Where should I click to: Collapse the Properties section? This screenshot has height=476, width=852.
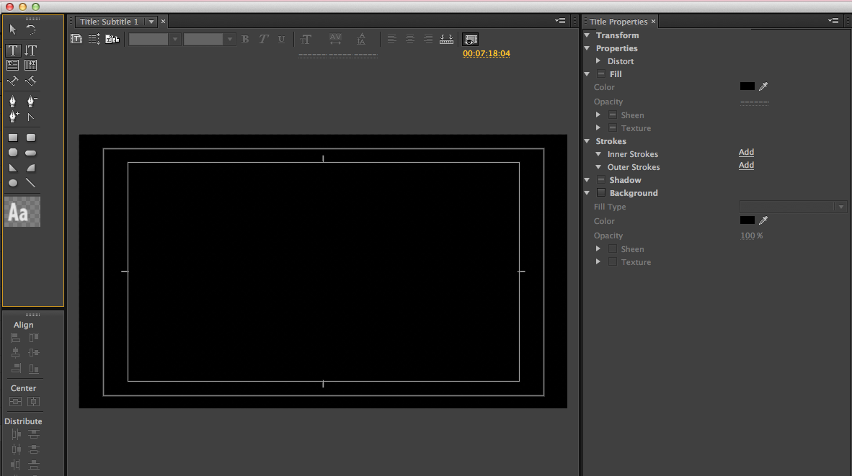tap(587, 48)
